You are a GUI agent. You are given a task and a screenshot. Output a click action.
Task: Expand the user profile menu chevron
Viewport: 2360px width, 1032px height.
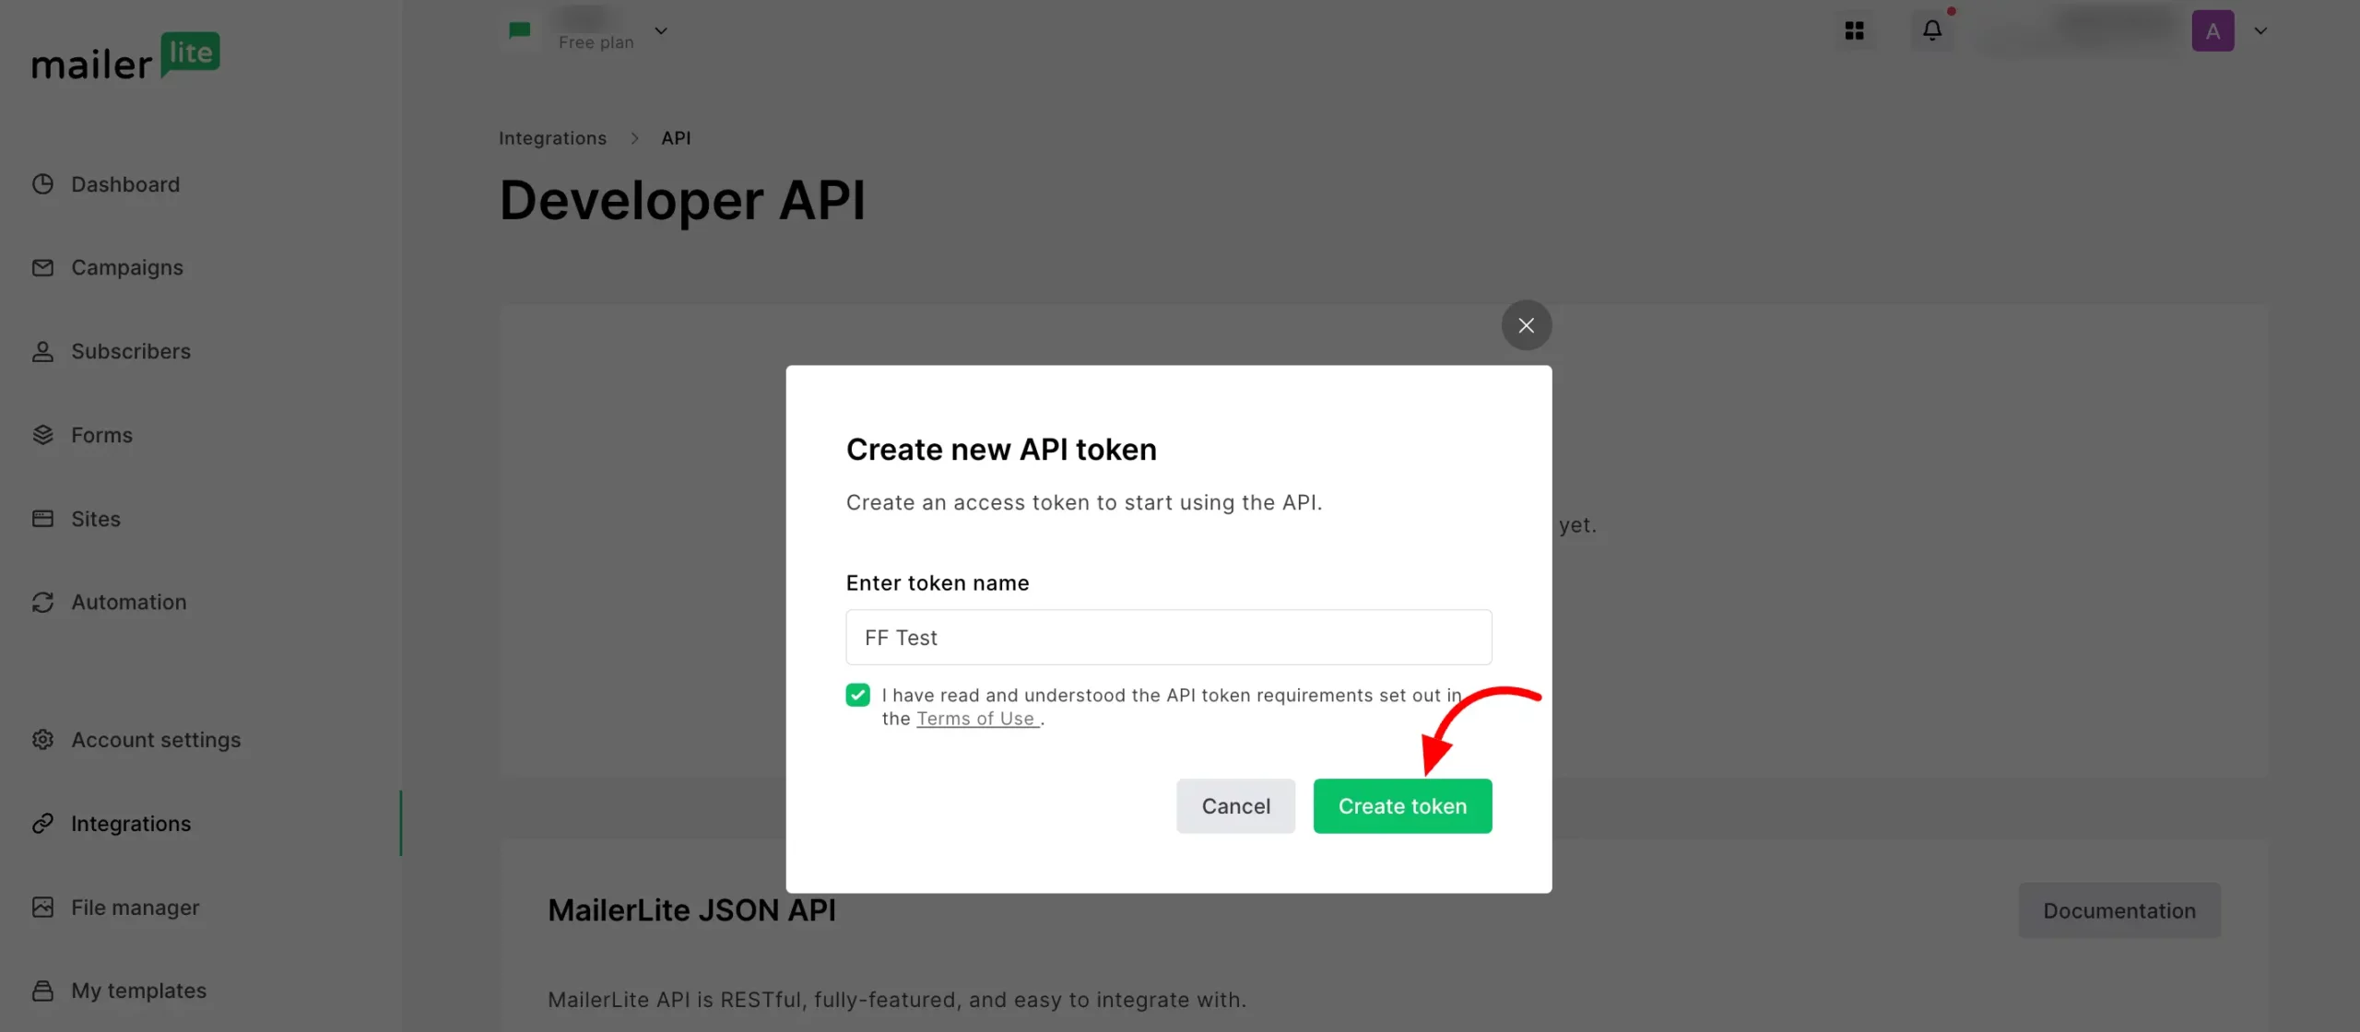point(2260,30)
